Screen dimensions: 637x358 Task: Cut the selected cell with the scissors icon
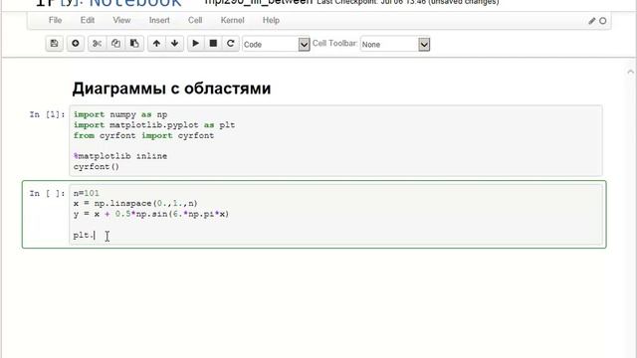(x=97, y=44)
